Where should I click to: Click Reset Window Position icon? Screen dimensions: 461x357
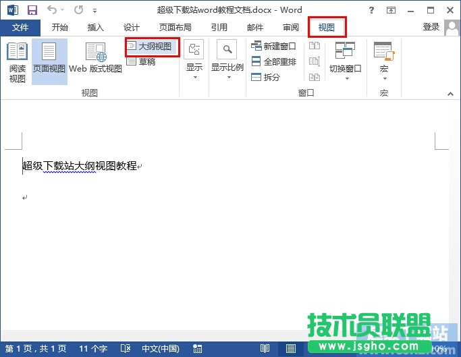click(315, 77)
